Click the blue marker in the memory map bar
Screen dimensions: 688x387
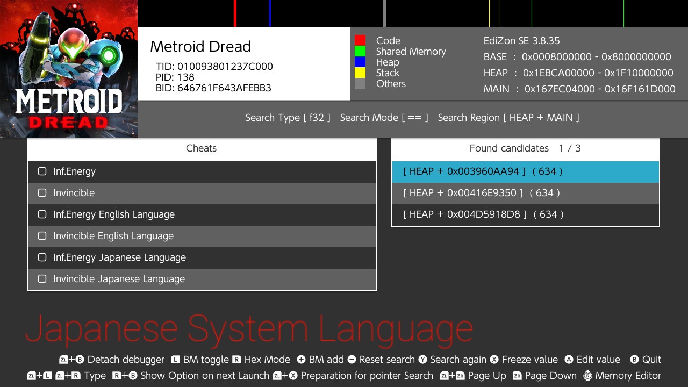[270, 13]
